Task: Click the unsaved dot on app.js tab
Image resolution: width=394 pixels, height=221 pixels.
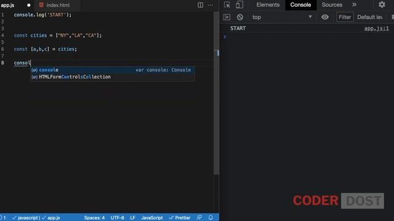Action: tap(29, 5)
